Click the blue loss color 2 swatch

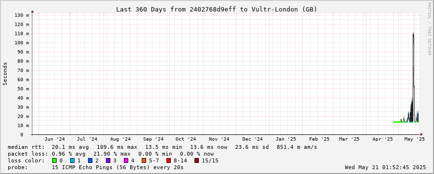tap(90, 160)
